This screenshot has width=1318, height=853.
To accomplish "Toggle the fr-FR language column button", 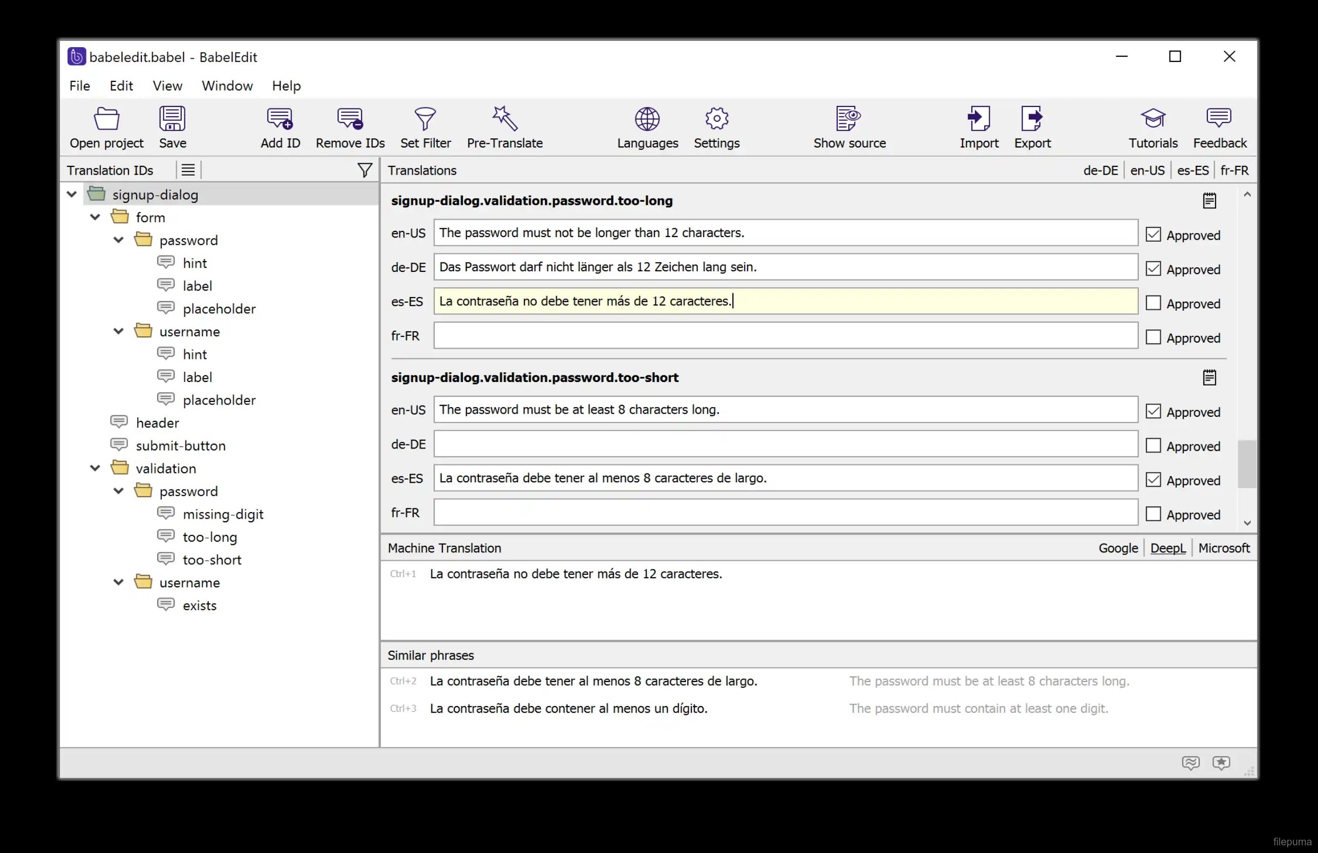I will pos(1234,170).
